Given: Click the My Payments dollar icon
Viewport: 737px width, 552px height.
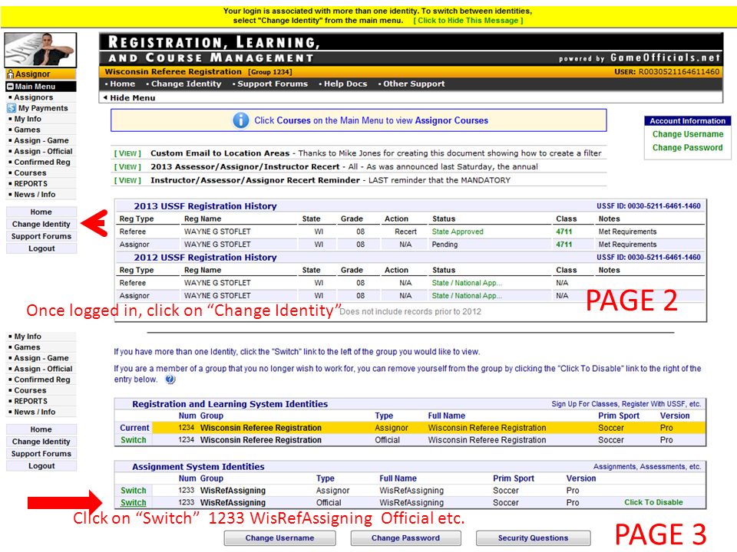Looking at the screenshot, I should pos(12,108).
